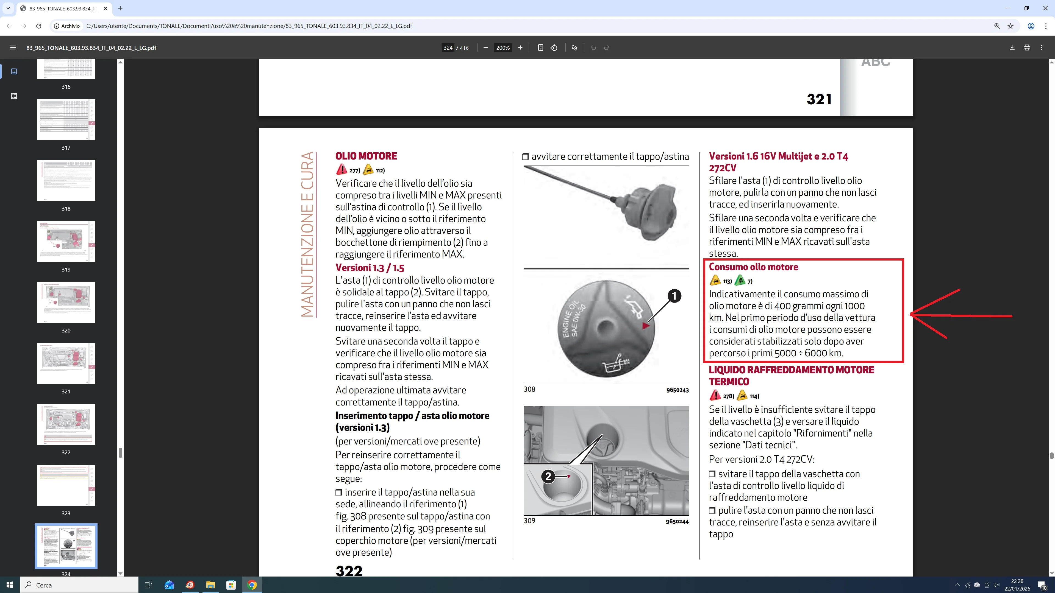The height and width of the screenshot is (593, 1055).
Task: Download the PDF file
Action: point(1012,47)
